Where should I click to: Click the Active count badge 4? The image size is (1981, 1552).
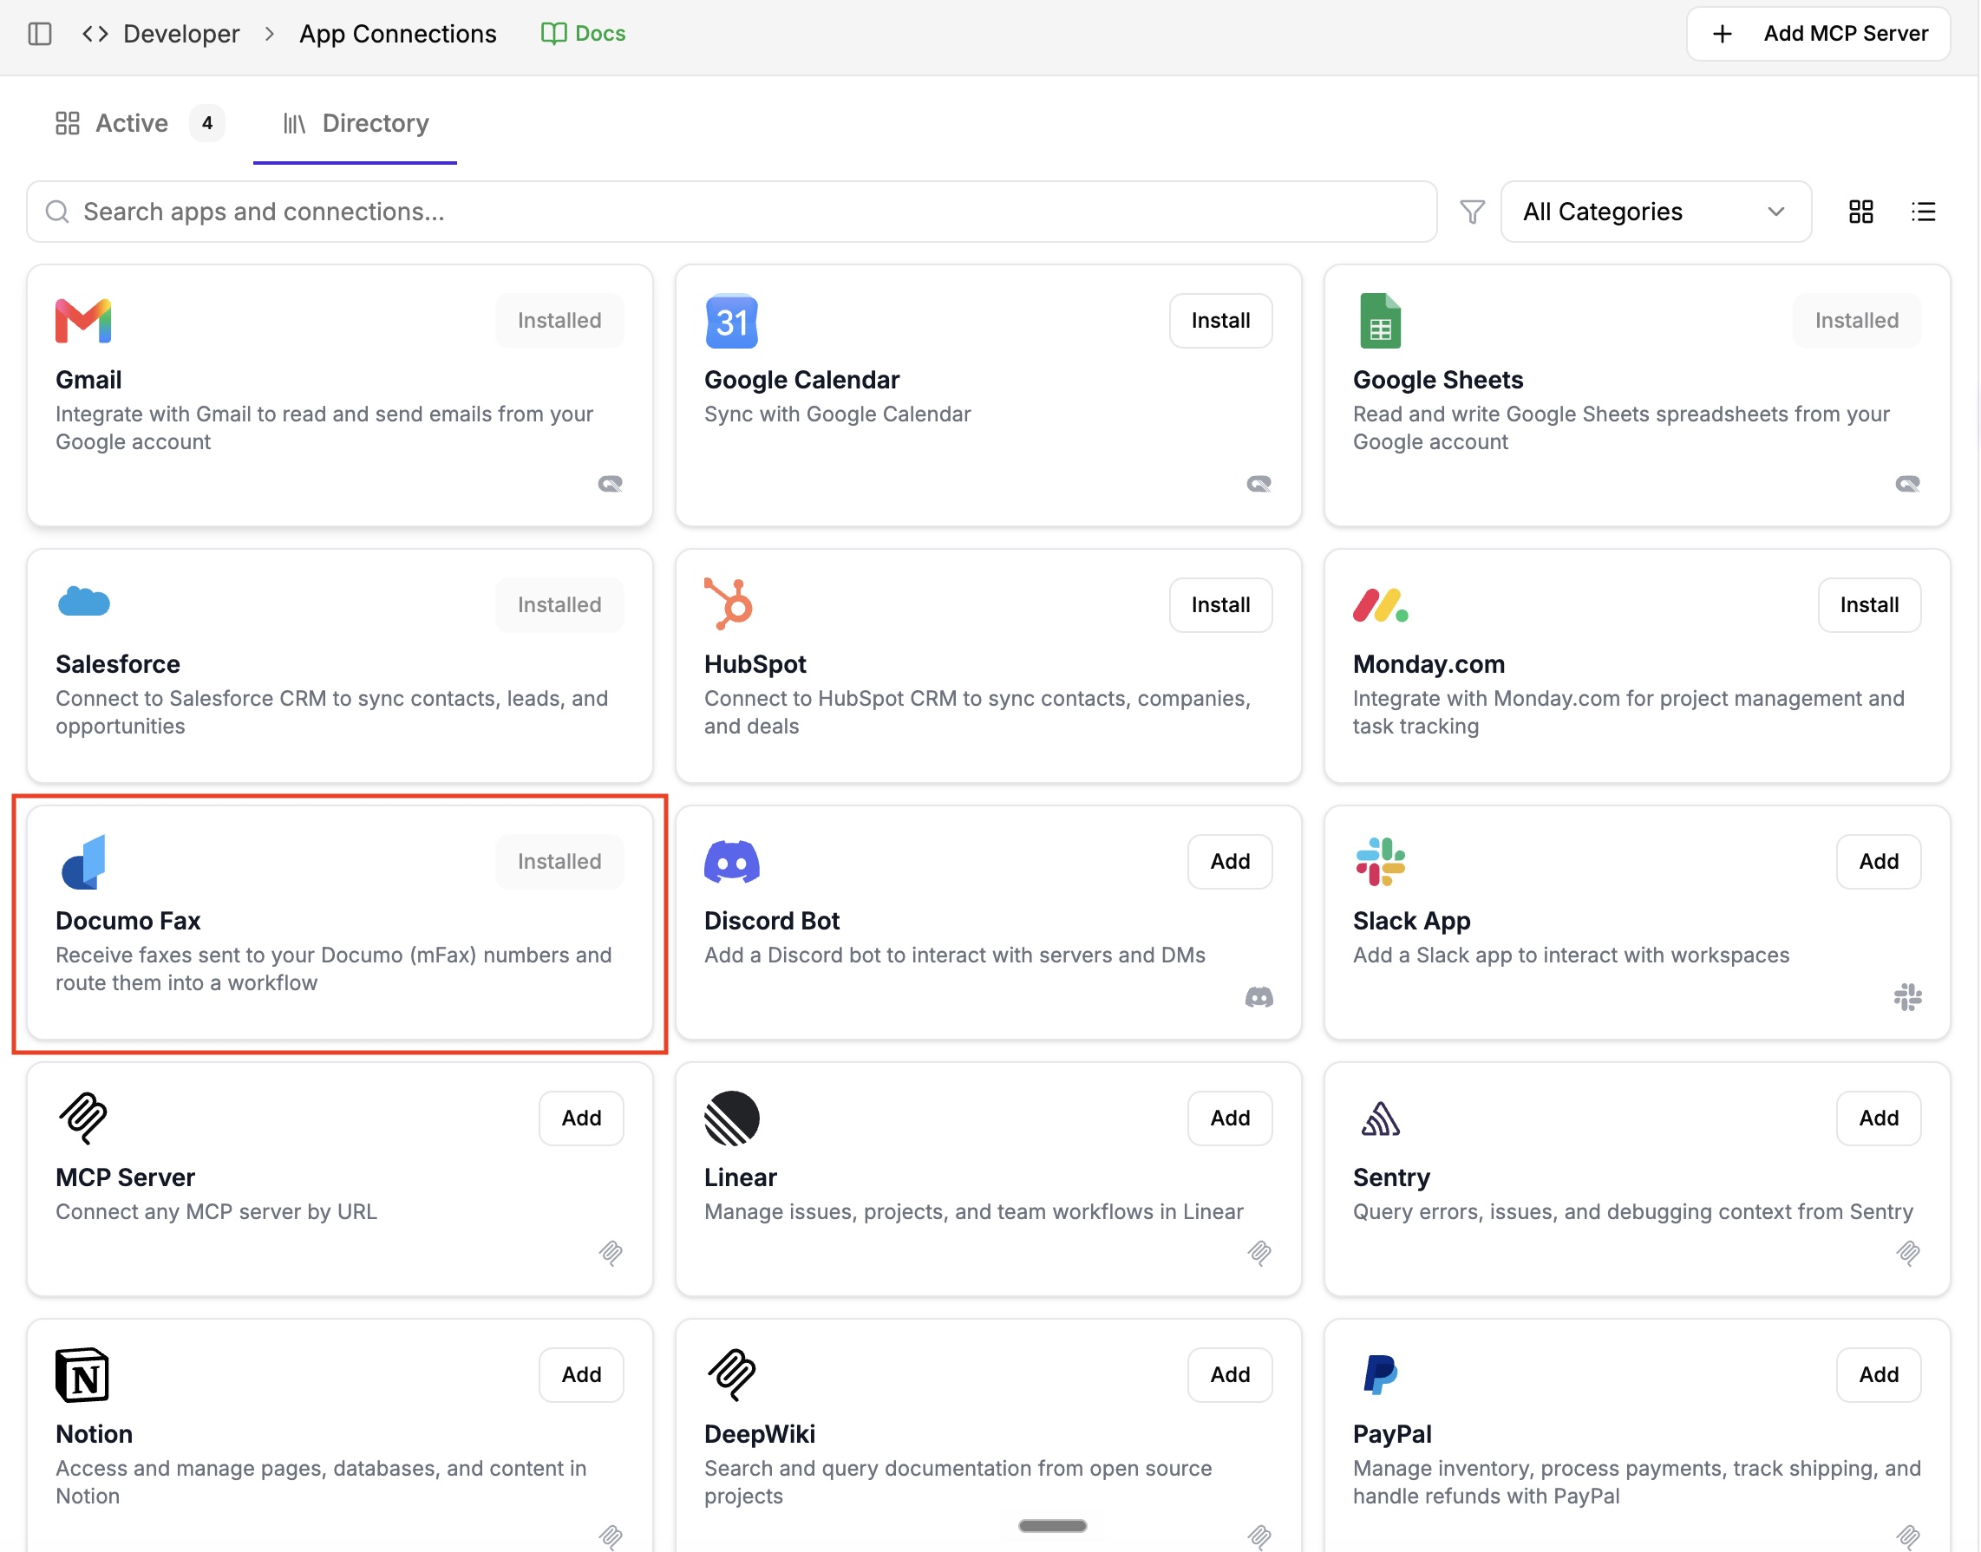pyautogui.click(x=207, y=122)
